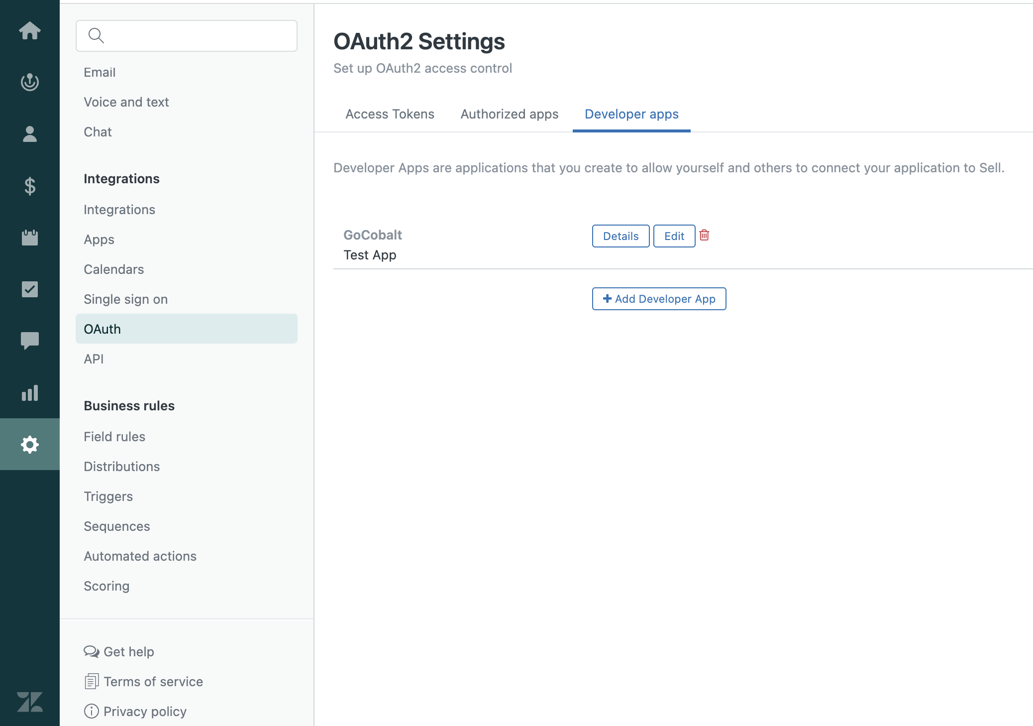Open the Home icon in the sidebar
The height and width of the screenshot is (726, 1033).
[x=30, y=31]
